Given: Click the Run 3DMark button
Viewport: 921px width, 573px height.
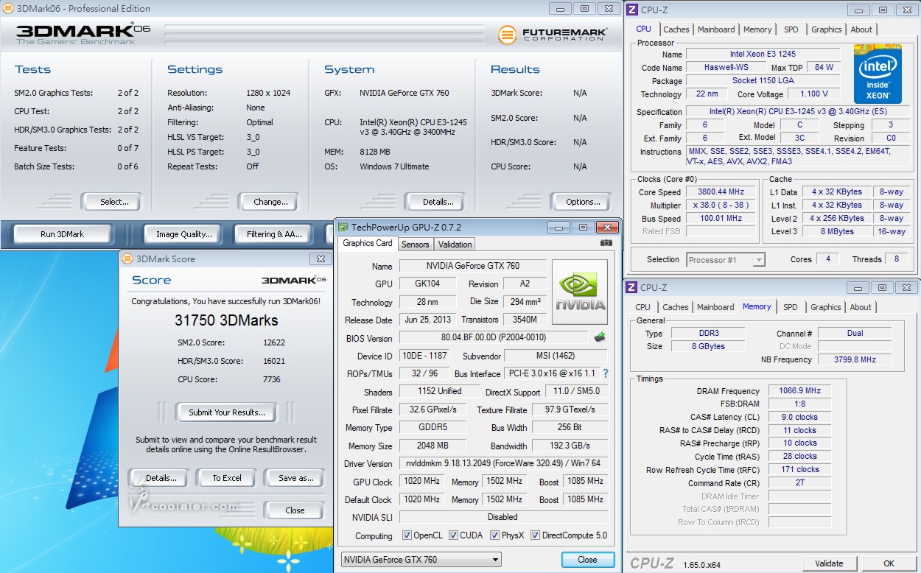Looking at the screenshot, I should tap(63, 234).
